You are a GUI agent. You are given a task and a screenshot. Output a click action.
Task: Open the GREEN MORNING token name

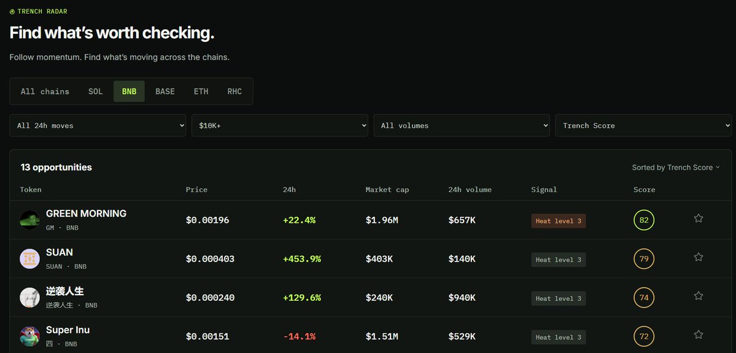[x=87, y=214]
